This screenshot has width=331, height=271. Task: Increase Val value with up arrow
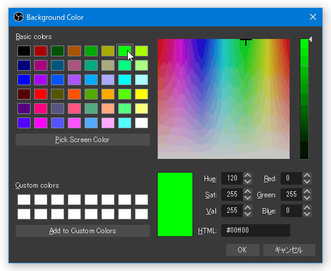[x=248, y=207]
